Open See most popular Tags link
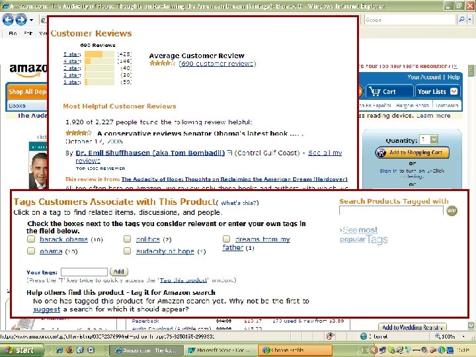The height and width of the screenshot is (357, 476). coord(364,235)
